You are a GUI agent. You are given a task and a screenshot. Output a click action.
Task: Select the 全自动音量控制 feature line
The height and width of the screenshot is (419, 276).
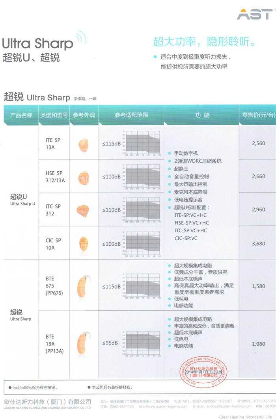tap(191, 176)
